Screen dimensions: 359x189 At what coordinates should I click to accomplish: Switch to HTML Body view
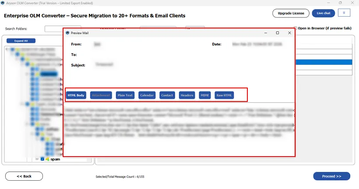(x=76, y=95)
